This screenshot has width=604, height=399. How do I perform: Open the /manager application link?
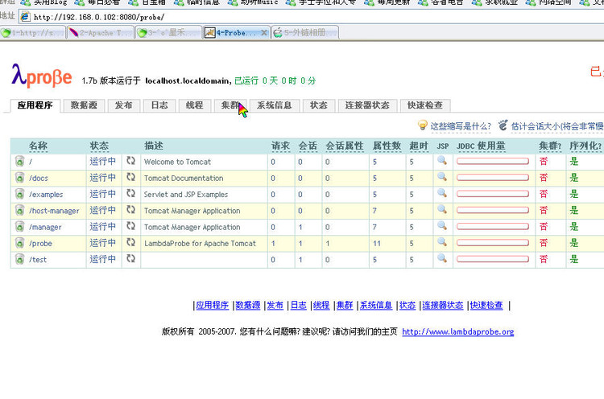pos(45,227)
